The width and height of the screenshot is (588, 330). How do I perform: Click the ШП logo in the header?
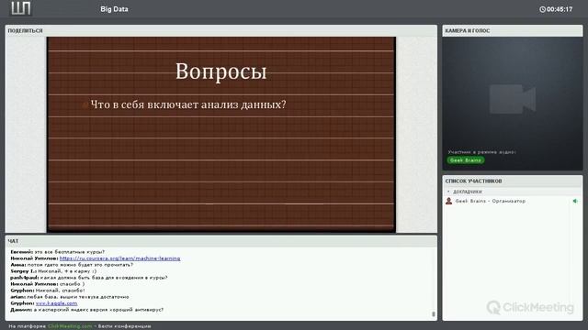coord(20,8)
